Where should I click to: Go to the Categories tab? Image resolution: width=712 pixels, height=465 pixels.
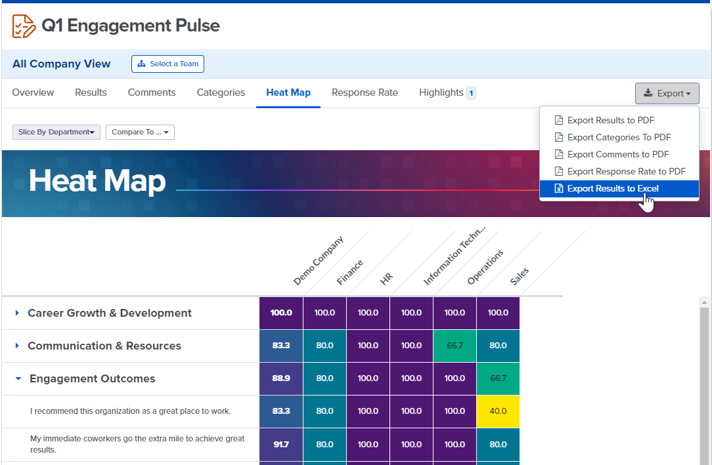point(221,92)
